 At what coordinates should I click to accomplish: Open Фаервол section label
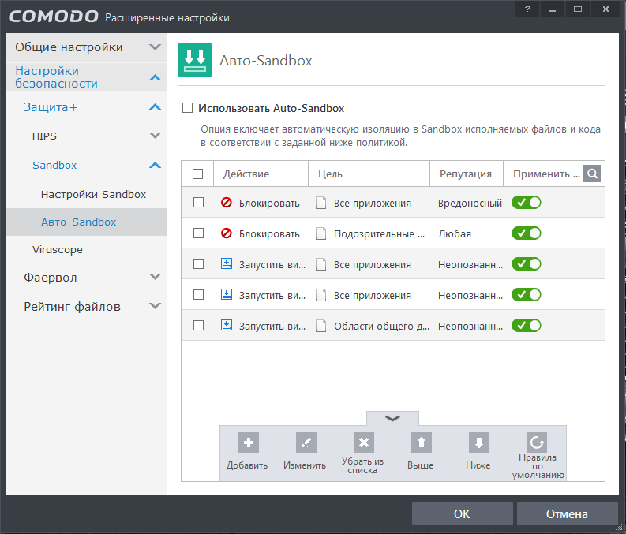click(51, 277)
